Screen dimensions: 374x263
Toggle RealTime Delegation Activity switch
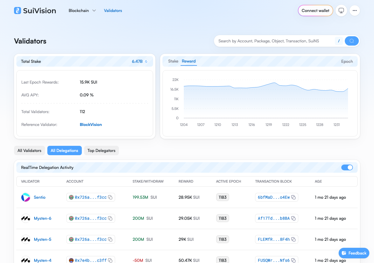tap(347, 167)
